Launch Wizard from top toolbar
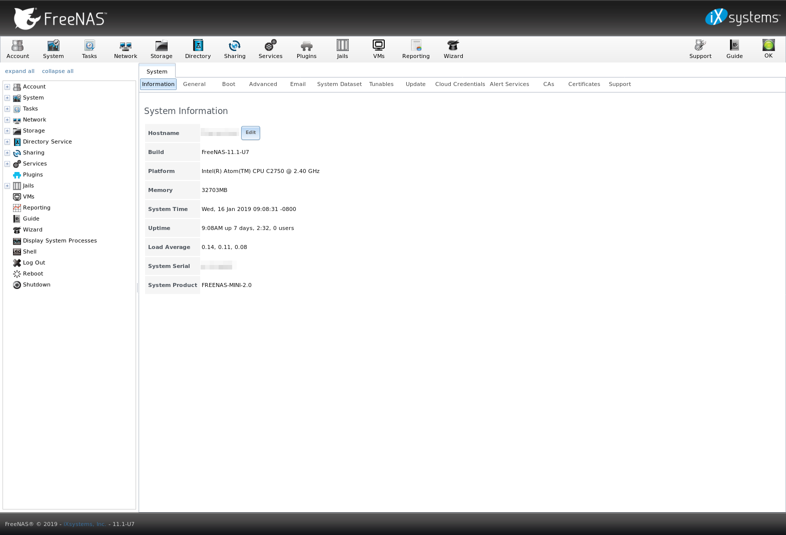Screen dimensions: 786x535 pyautogui.click(x=453, y=49)
